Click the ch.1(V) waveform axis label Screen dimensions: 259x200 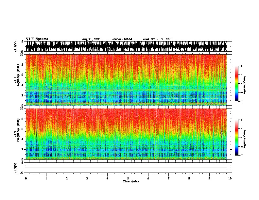coord(16,46)
